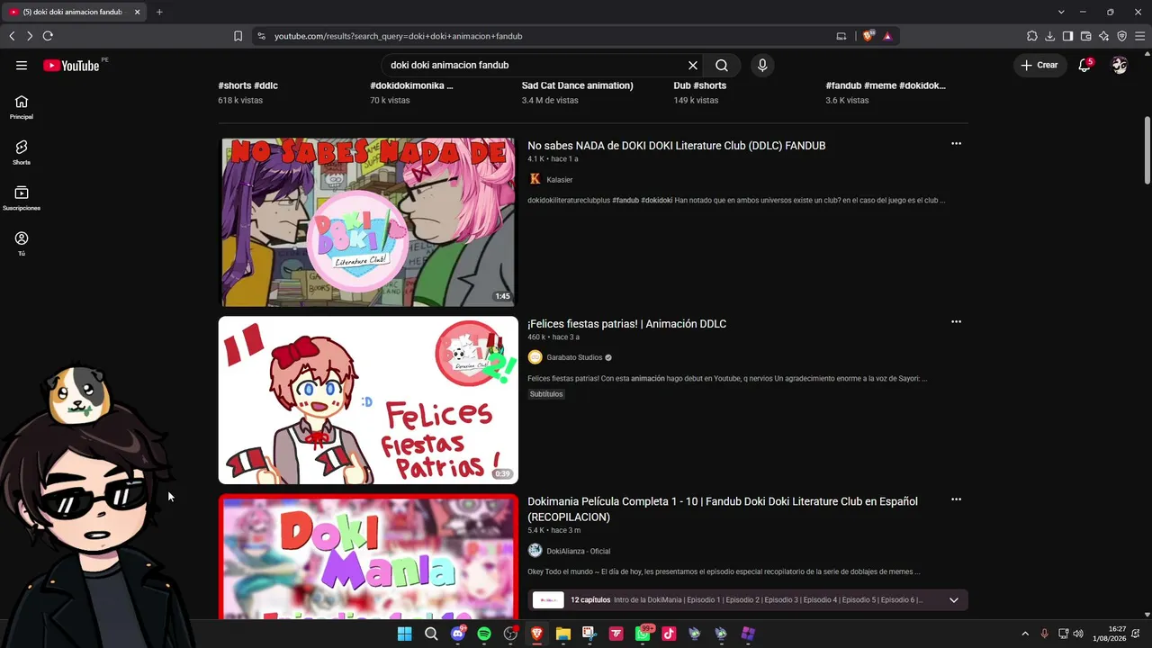Viewport: 1152px width, 648px height.
Task: Open the Doki Mania video thumbnail
Action: pos(368,556)
